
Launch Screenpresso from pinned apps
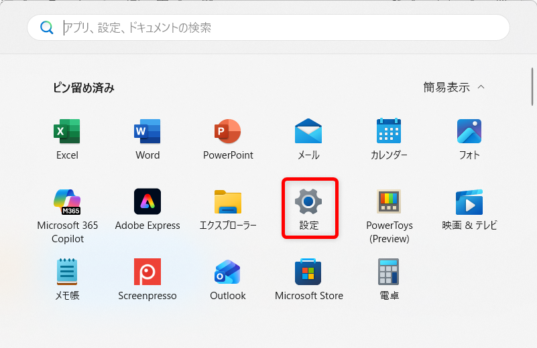147,272
